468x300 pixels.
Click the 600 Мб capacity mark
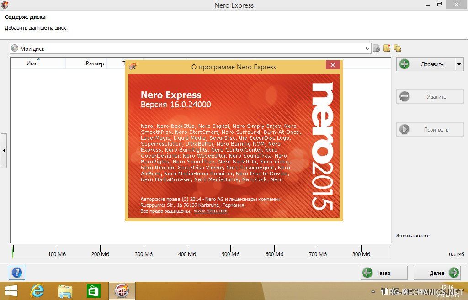pos(274,254)
